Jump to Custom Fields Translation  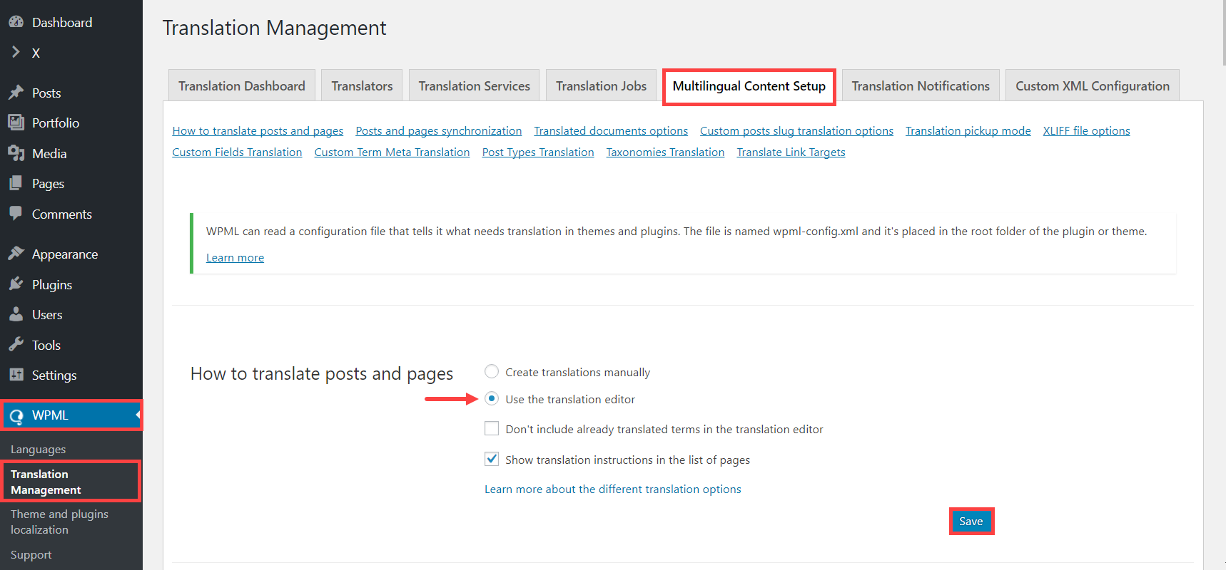[x=237, y=152]
